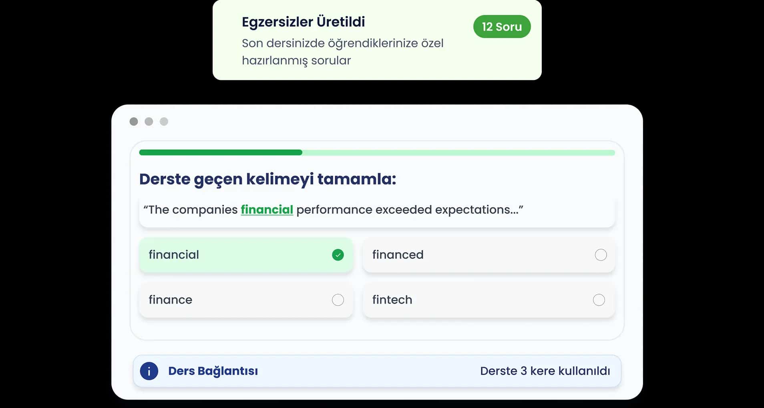Image resolution: width=764 pixels, height=408 pixels.
Task: Click the third light gray window dot
Action: pos(164,122)
